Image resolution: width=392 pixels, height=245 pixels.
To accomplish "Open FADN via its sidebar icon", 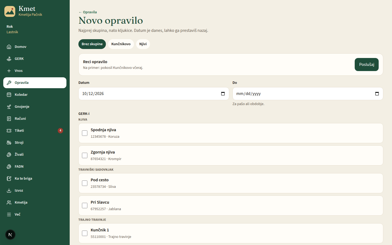I will pyautogui.click(x=9, y=167).
